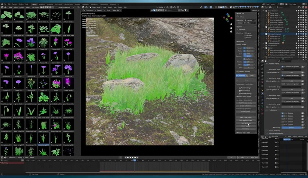Viewport: 308px width, 178px height.
Task: Toggle eye visibility for Medium Grass Instances
Action: click(x=301, y=27)
